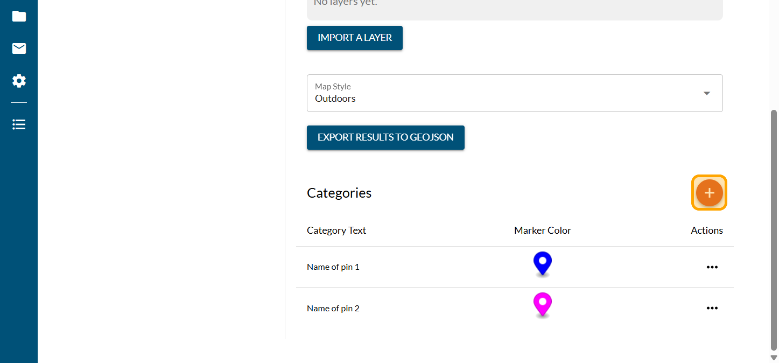Open settings via the gear icon
The image size is (779, 363).
click(19, 81)
